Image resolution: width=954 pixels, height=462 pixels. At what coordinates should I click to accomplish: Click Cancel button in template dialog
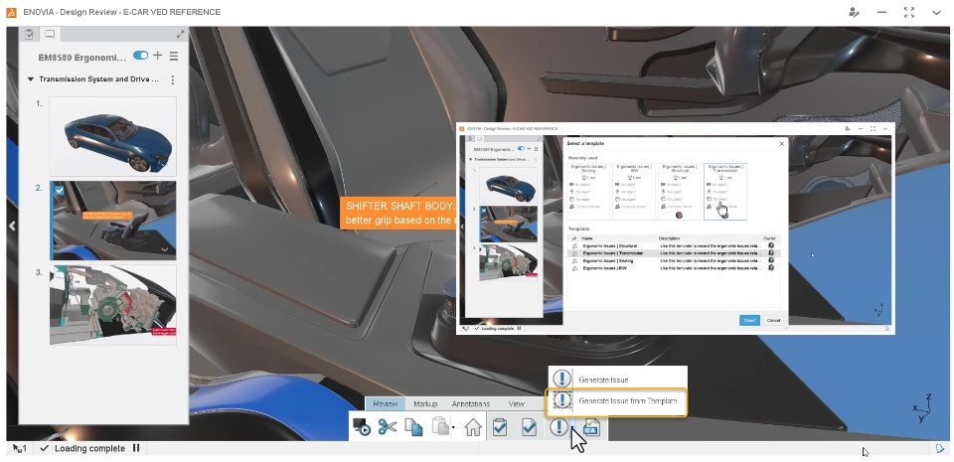(x=773, y=320)
